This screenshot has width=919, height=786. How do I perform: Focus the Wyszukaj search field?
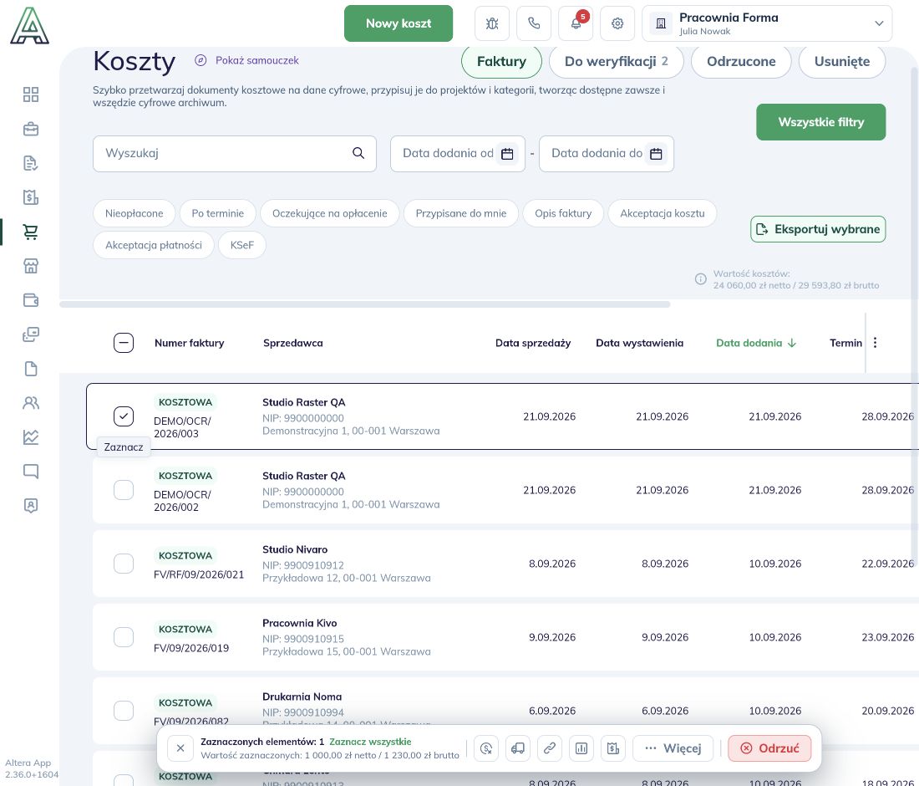click(235, 154)
